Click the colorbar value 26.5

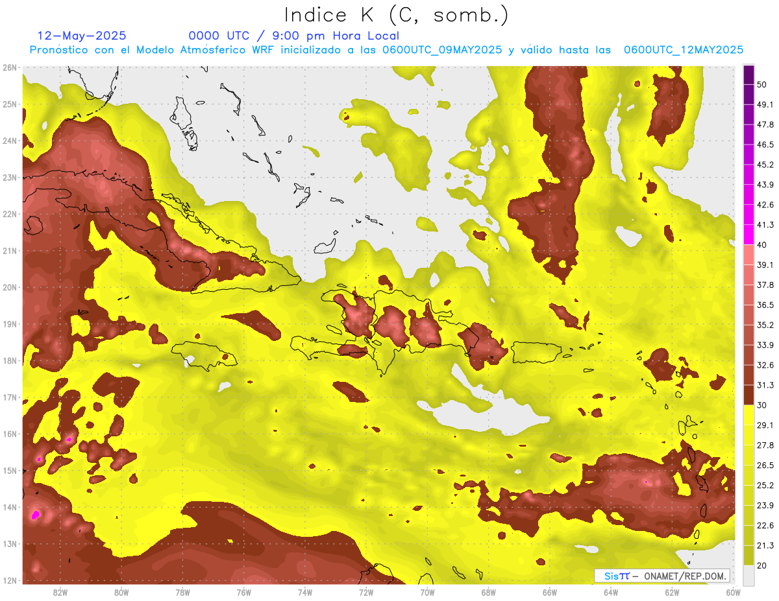(x=766, y=465)
